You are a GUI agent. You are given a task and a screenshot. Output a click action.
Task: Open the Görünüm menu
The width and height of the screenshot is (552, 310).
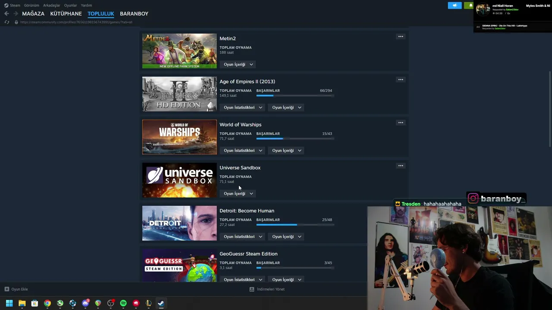tap(31, 5)
